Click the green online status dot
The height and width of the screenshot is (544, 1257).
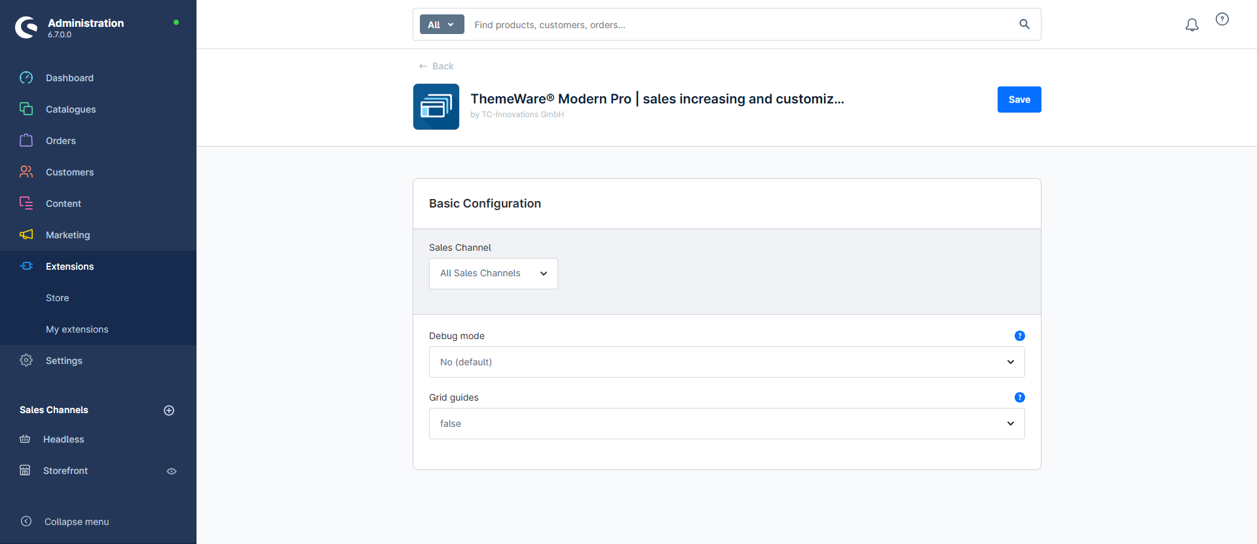[x=176, y=22]
